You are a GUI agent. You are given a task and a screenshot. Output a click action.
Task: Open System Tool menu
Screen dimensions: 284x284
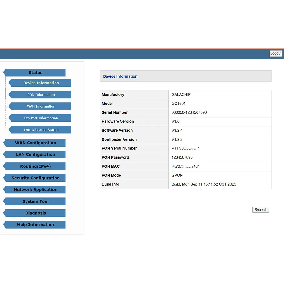(x=36, y=201)
